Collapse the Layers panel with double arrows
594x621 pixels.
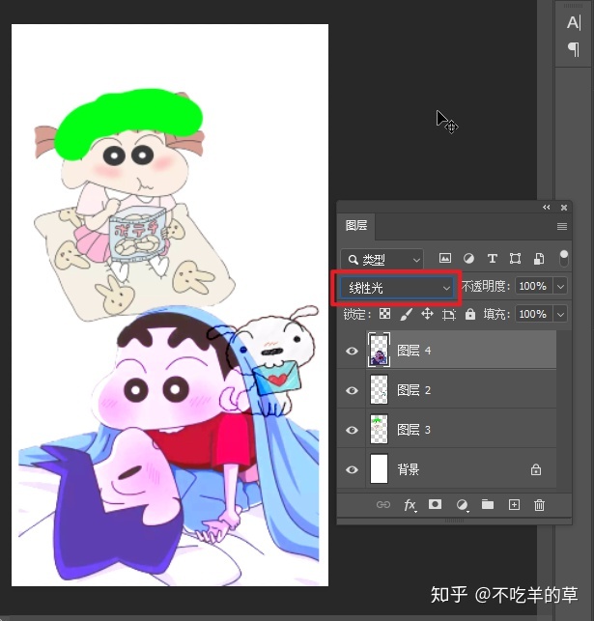pyautogui.click(x=546, y=207)
